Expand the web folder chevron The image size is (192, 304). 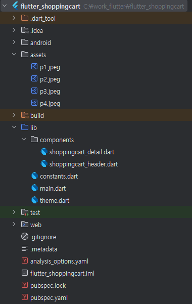coord(14,225)
